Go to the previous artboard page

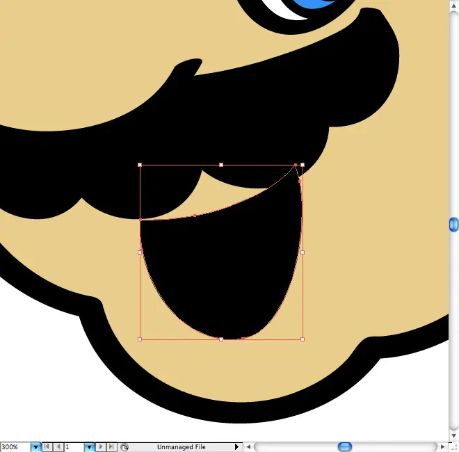point(58,446)
